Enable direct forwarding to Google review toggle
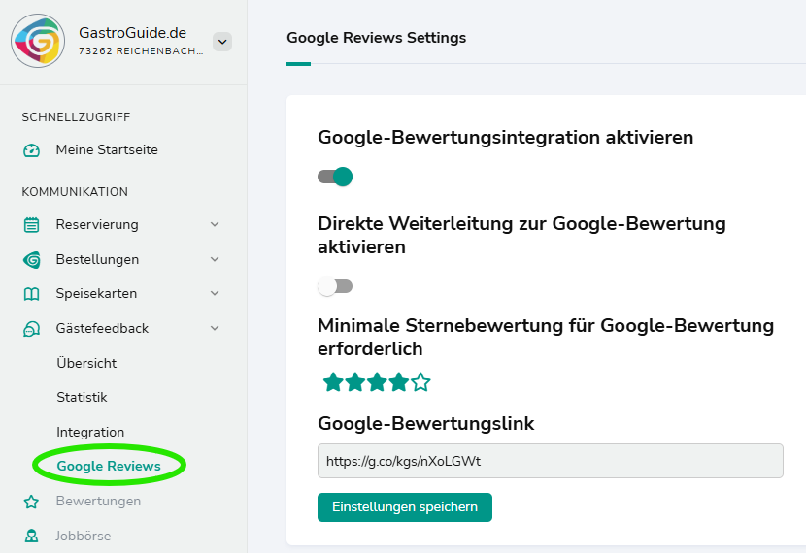Viewport: 806px width, 553px height. pos(335,286)
